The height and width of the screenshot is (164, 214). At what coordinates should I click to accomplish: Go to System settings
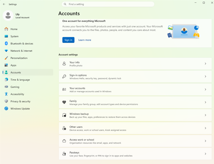[28, 36]
